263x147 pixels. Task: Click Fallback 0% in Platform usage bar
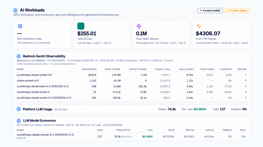pyautogui.click(x=239, y=109)
